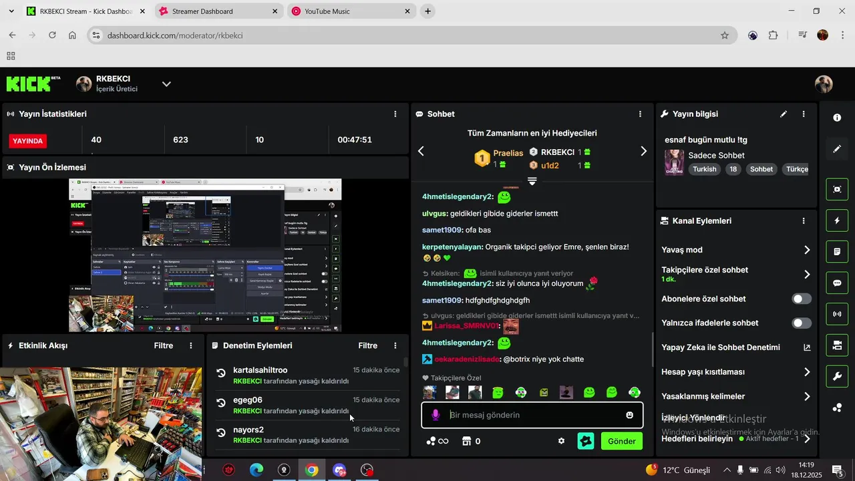Image resolution: width=855 pixels, height=481 pixels.
Task: Click the purple microphone icon in chat input
Action: [x=436, y=416]
